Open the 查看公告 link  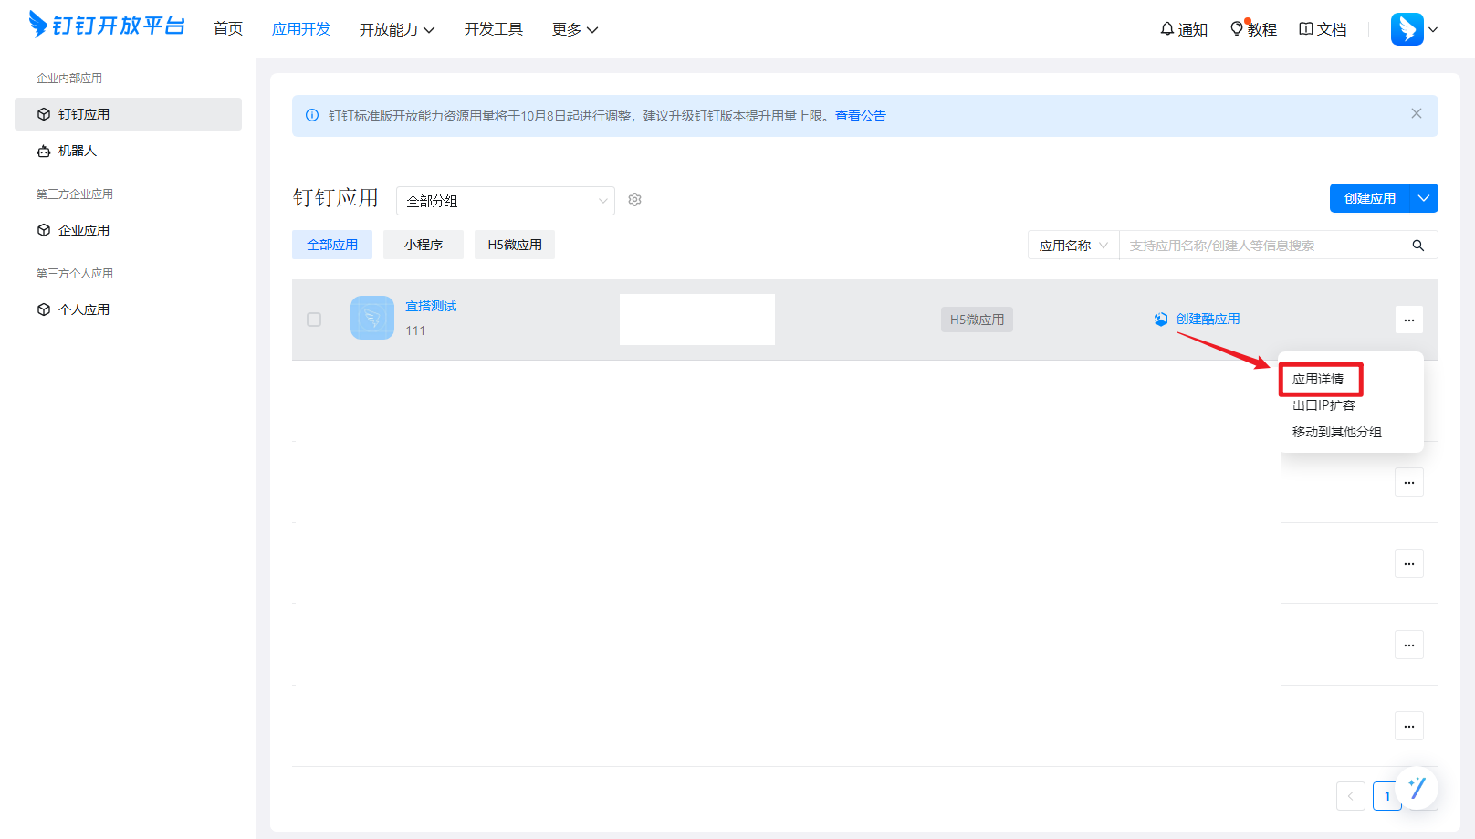(x=861, y=116)
